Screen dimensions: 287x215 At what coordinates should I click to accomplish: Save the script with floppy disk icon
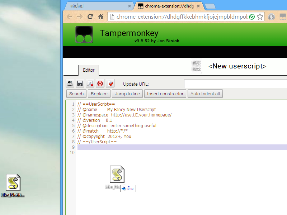pyautogui.click(x=80, y=83)
